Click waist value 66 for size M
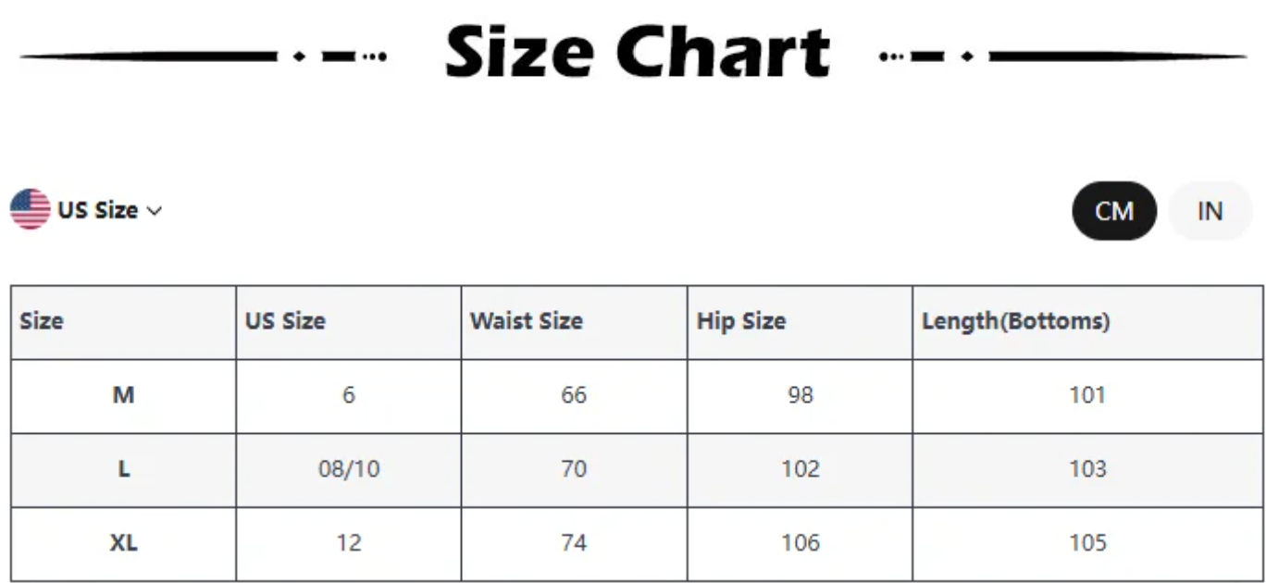The image size is (1266, 583). [574, 395]
